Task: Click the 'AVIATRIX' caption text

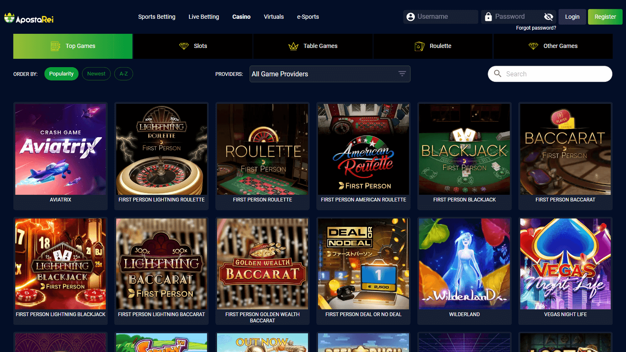Action: 61,200
